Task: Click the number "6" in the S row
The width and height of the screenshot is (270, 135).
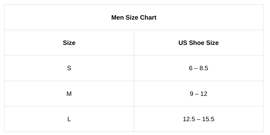Action: tap(191, 68)
